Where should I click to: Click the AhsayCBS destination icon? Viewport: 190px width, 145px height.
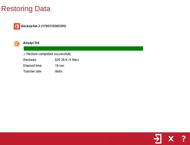coord(17,44)
